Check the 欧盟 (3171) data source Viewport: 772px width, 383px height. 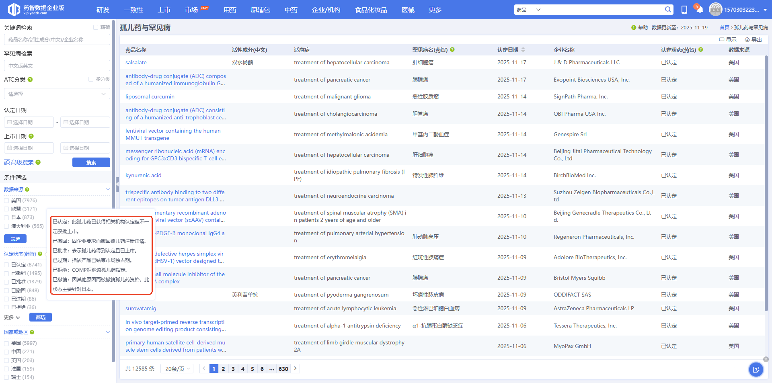[x=6, y=209]
